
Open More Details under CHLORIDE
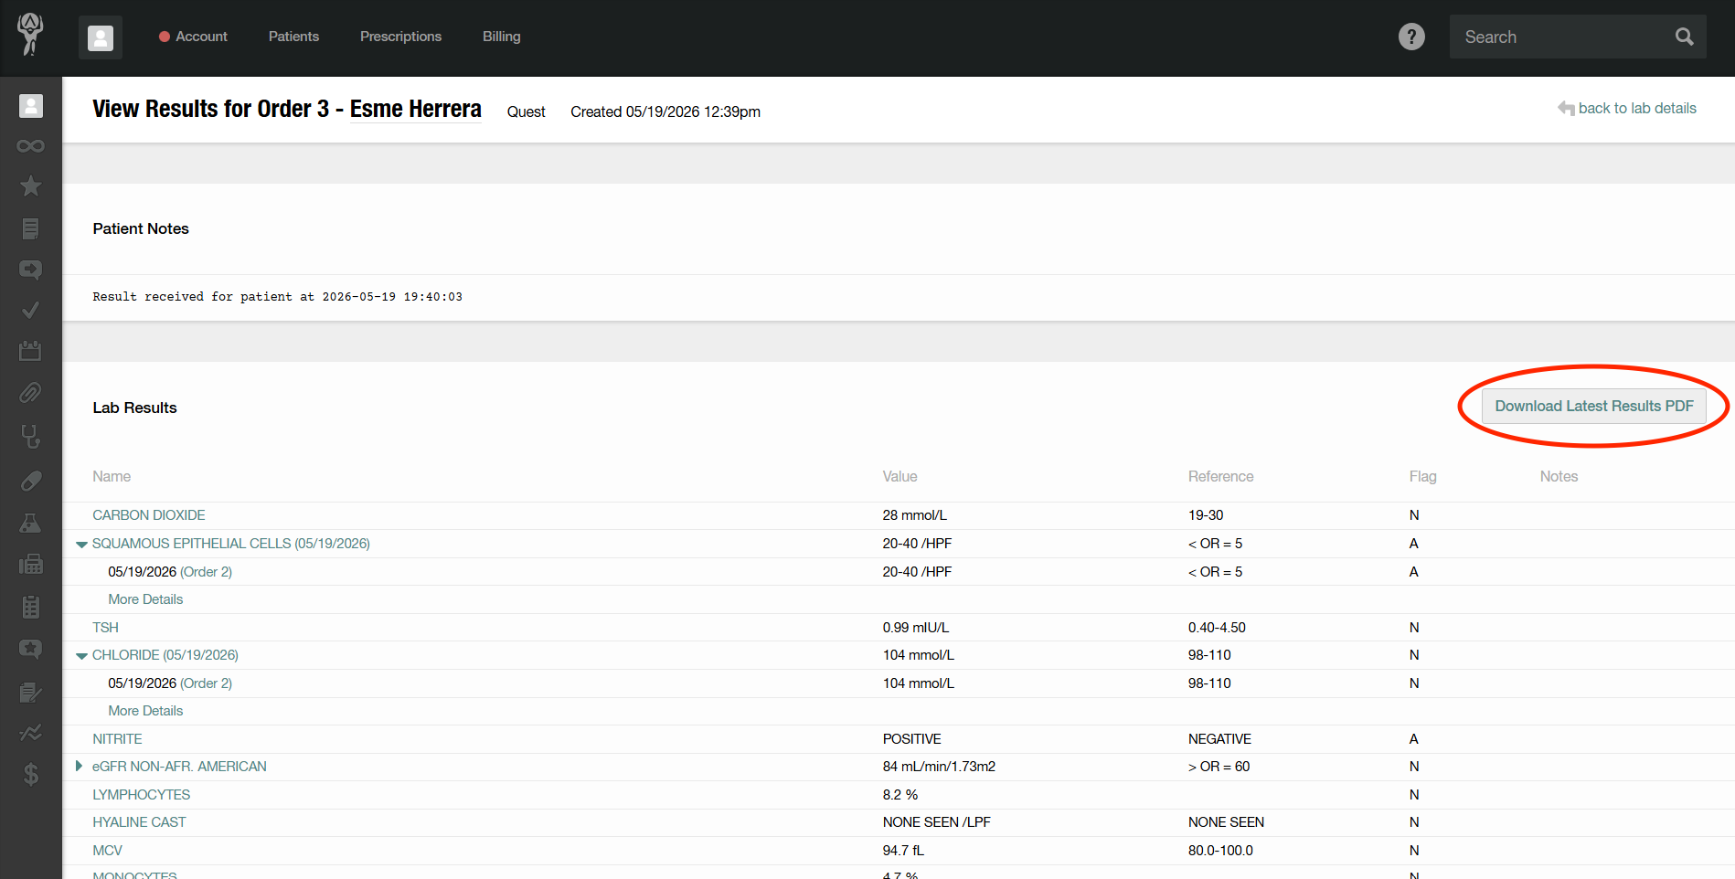[x=145, y=711]
